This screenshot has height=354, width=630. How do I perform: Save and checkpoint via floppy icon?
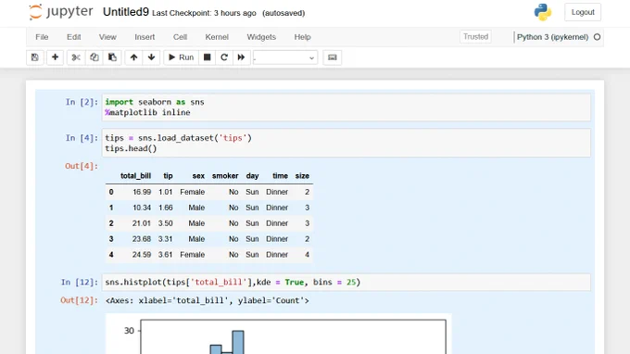(x=35, y=57)
